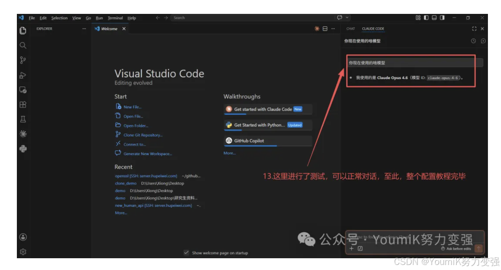Open the Explorer view in activity bar
The height and width of the screenshot is (270, 501).
23,30
